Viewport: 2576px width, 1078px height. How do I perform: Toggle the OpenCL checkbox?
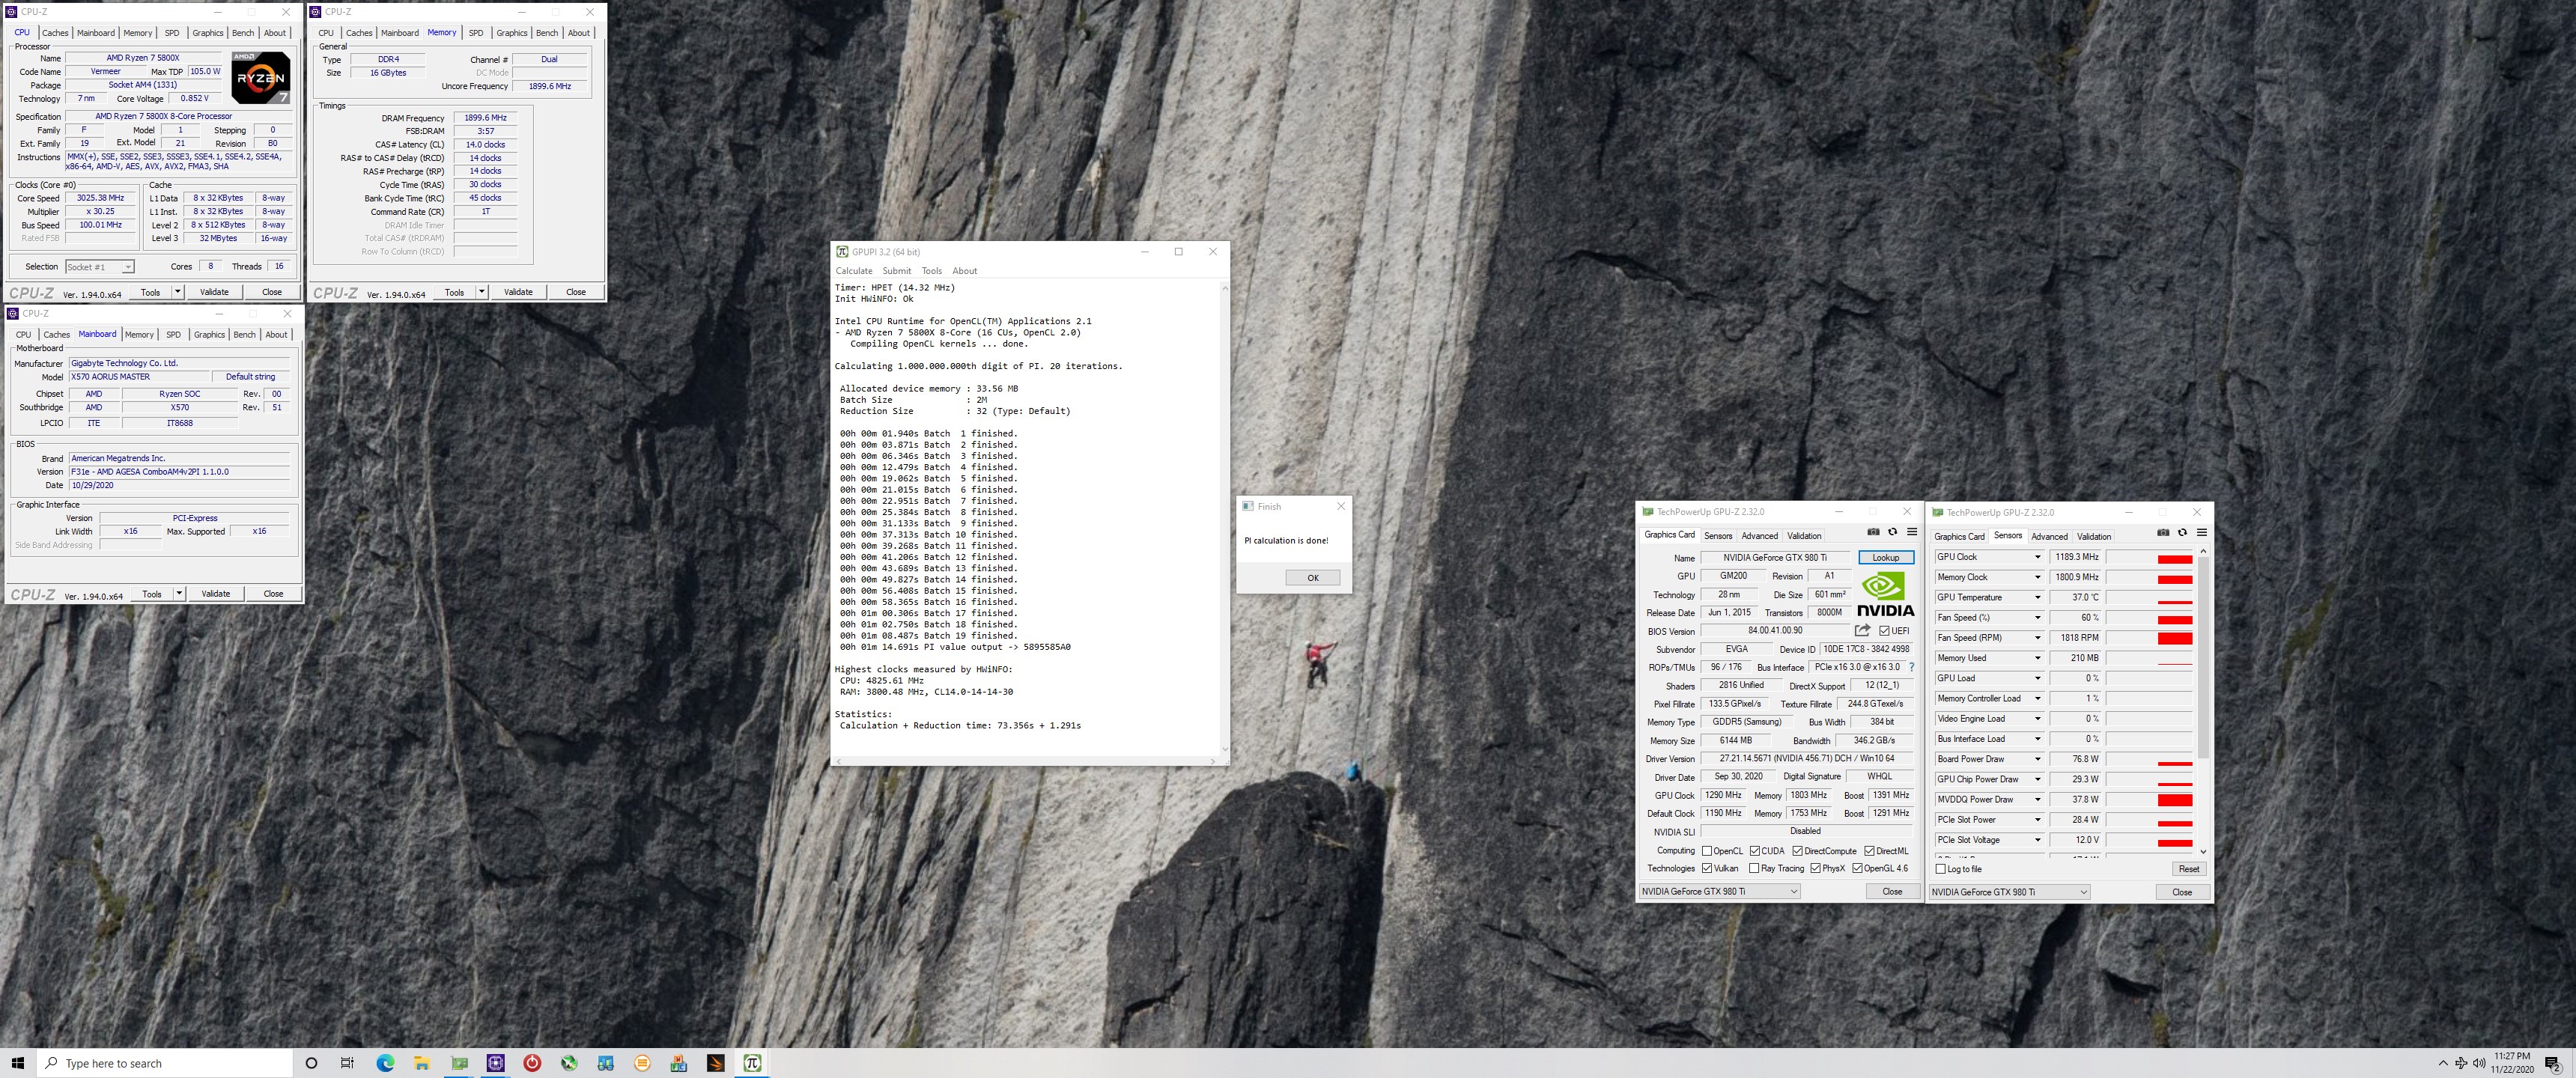(x=1707, y=851)
